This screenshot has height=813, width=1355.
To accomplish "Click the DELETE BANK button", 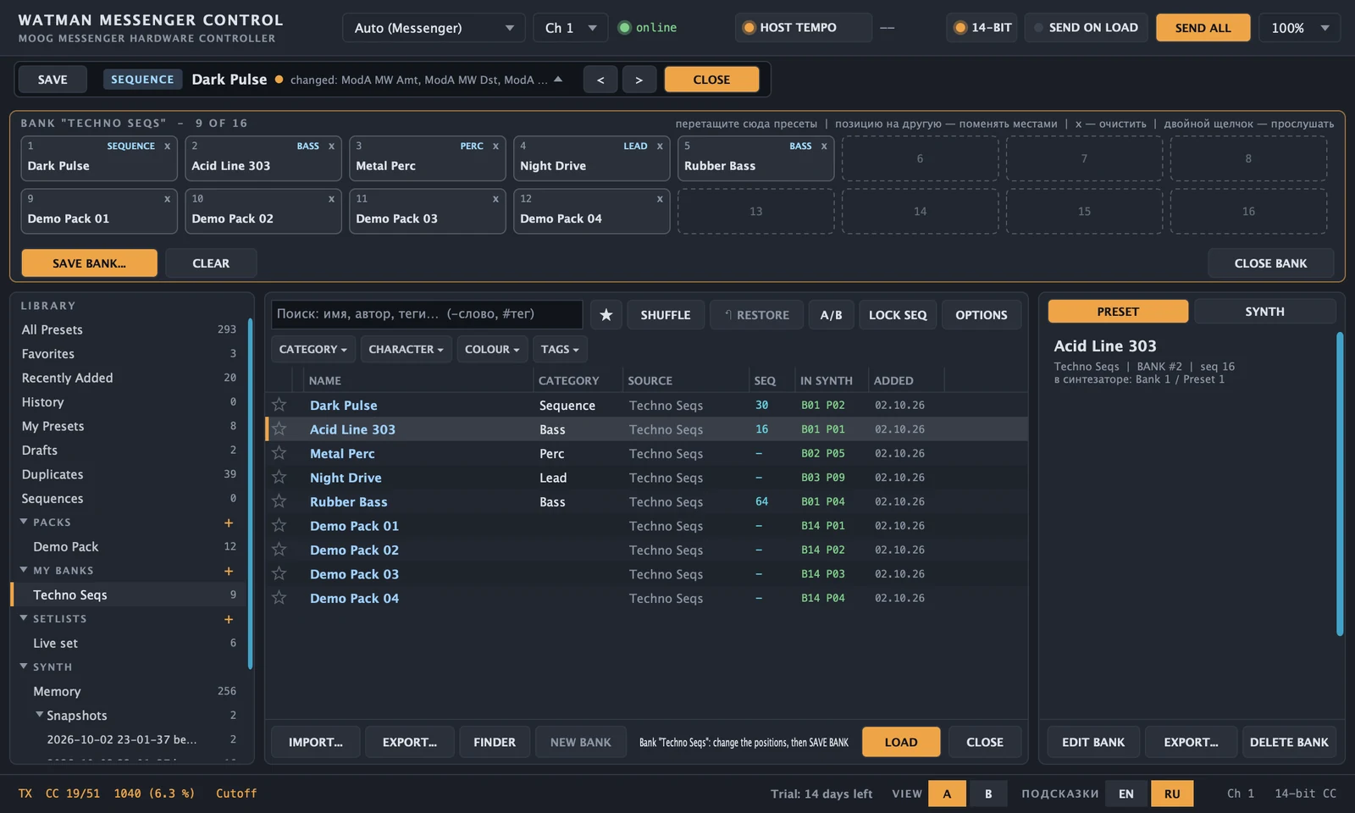I will (x=1289, y=742).
